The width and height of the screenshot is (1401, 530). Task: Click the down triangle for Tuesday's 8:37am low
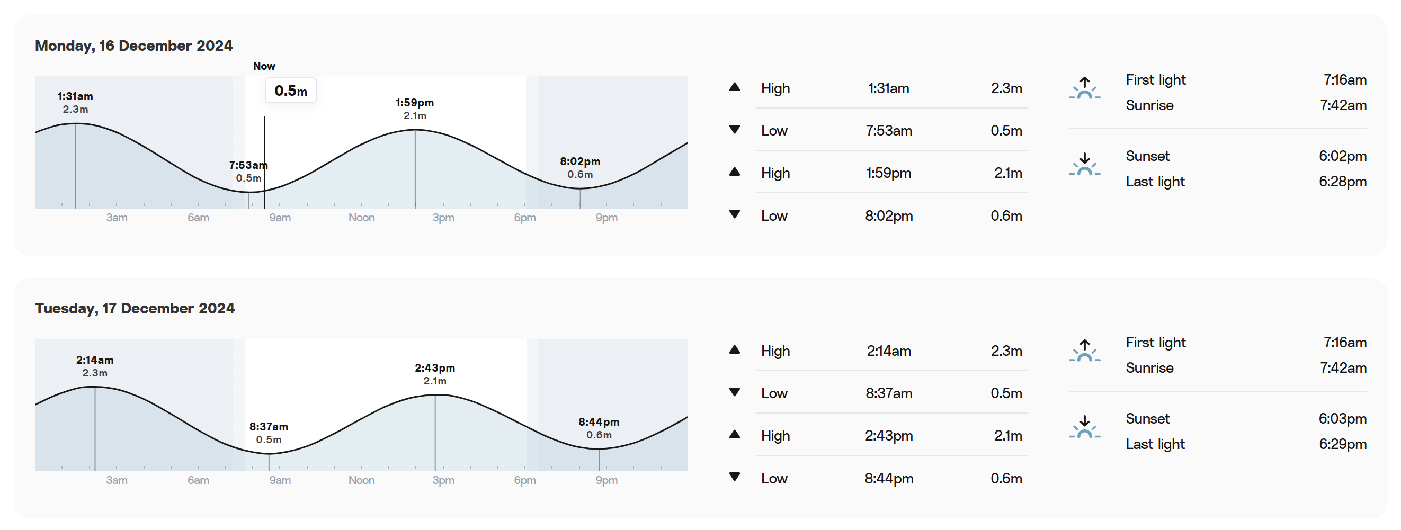coord(734,392)
